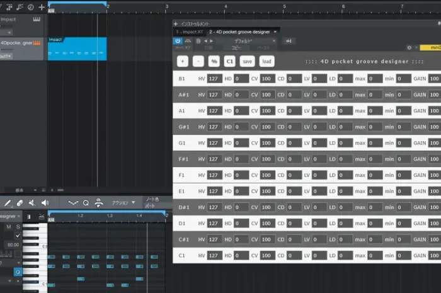Open the editor track selector dropdown

point(11,216)
